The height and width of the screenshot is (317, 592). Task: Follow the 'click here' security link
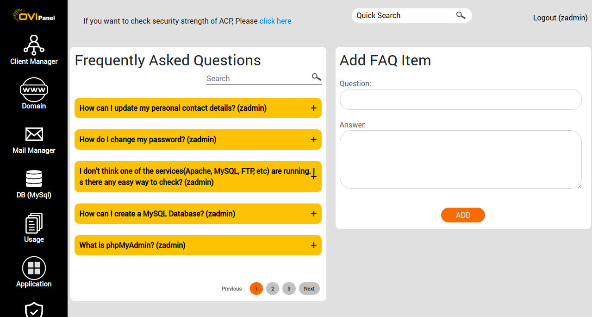tap(275, 21)
